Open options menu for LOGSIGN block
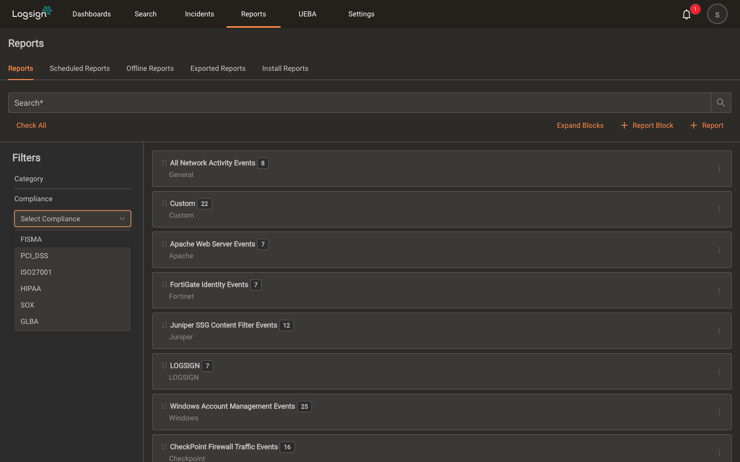 pos(719,372)
